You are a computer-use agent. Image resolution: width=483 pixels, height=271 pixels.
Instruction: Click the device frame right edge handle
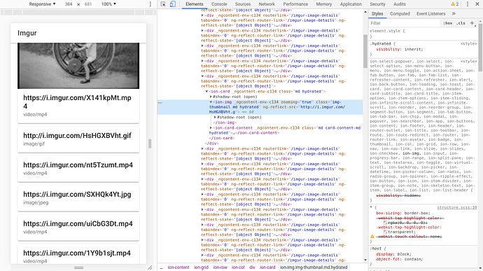pyautogui.click(x=150, y=144)
